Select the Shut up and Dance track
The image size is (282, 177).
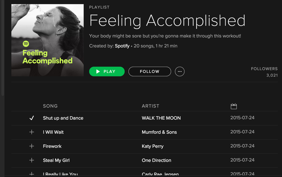(x=63, y=118)
